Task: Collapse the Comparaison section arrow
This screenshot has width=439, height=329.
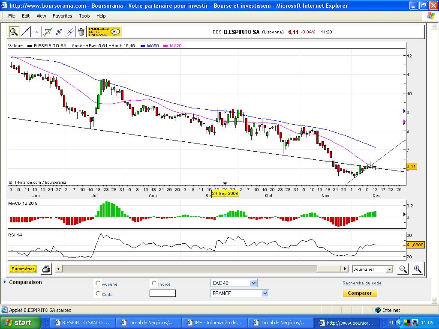Action: pos(5,282)
